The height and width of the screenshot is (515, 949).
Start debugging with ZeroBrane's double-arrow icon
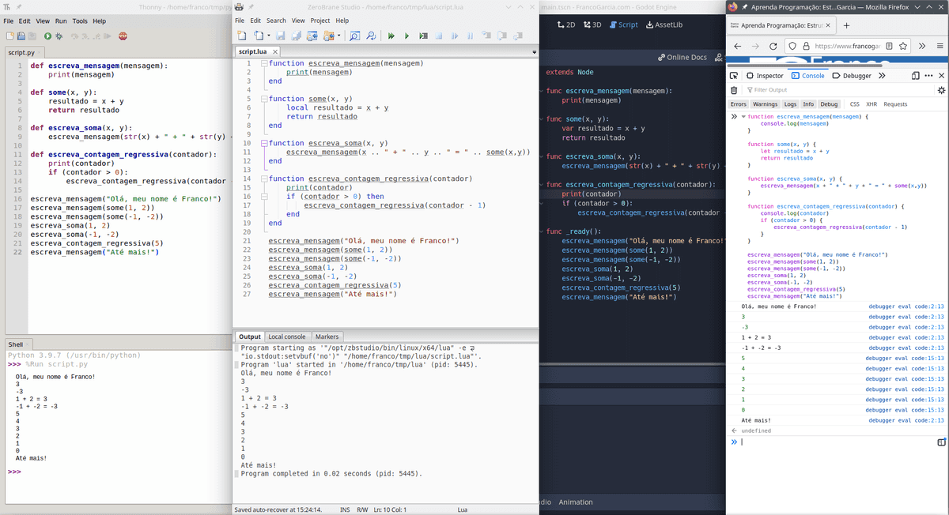pyautogui.click(x=391, y=36)
